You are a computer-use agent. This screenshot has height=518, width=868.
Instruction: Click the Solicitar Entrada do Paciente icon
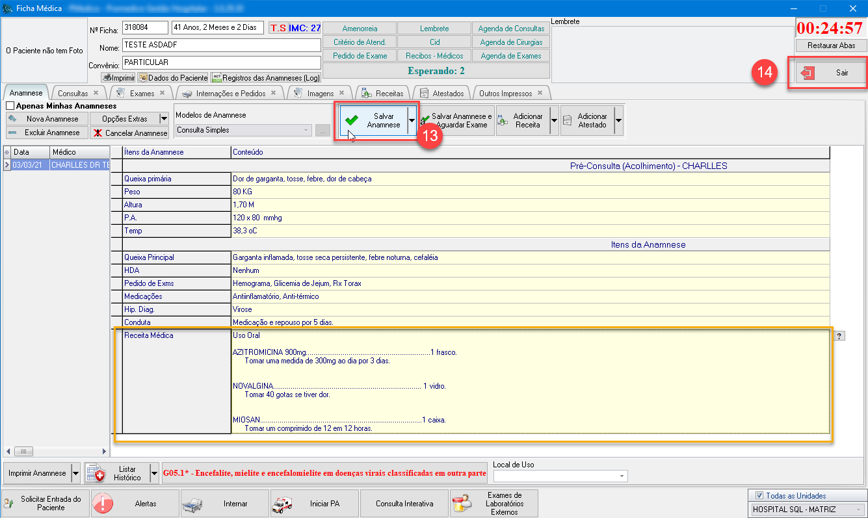click(x=8, y=503)
